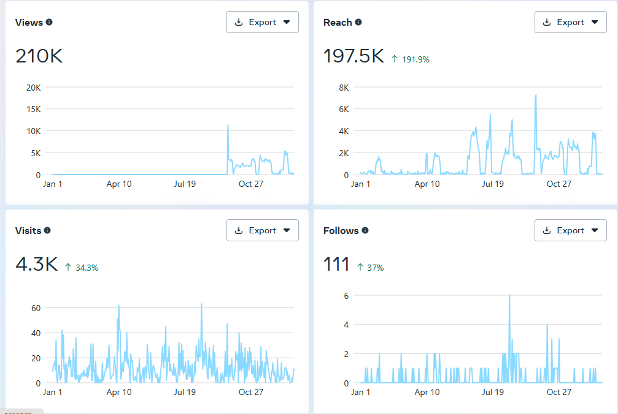618x414 pixels.
Task: Click the download icon in Follows Export
Action: pos(547,230)
